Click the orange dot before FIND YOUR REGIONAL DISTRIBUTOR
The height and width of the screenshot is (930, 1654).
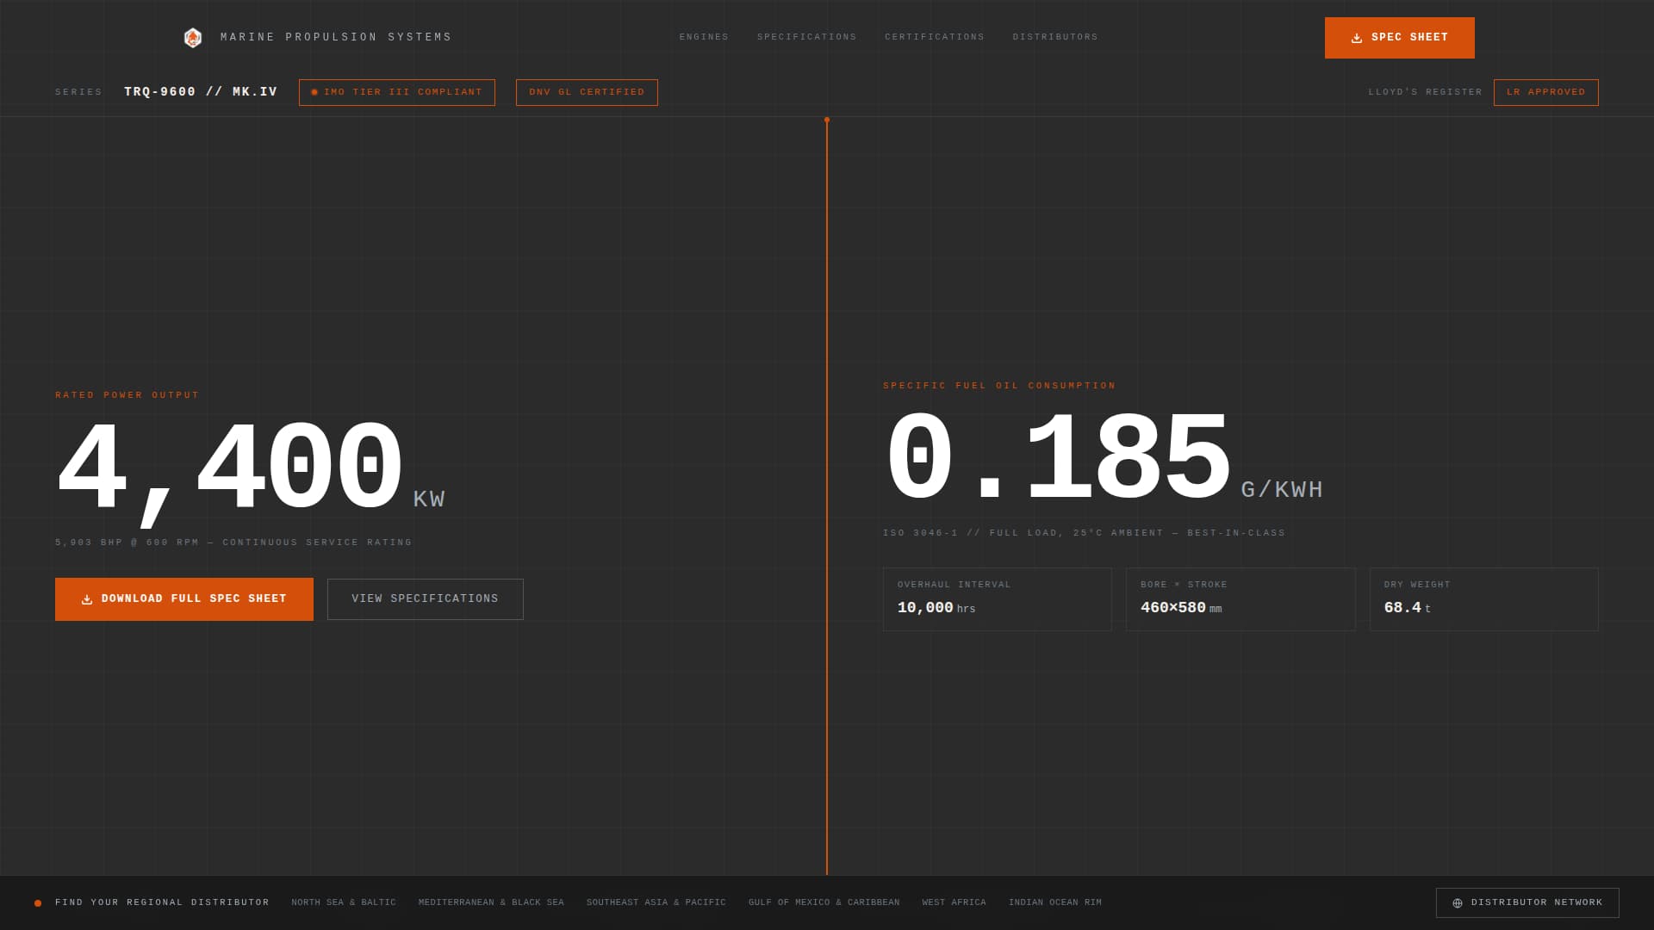pyautogui.click(x=38, y=902)
